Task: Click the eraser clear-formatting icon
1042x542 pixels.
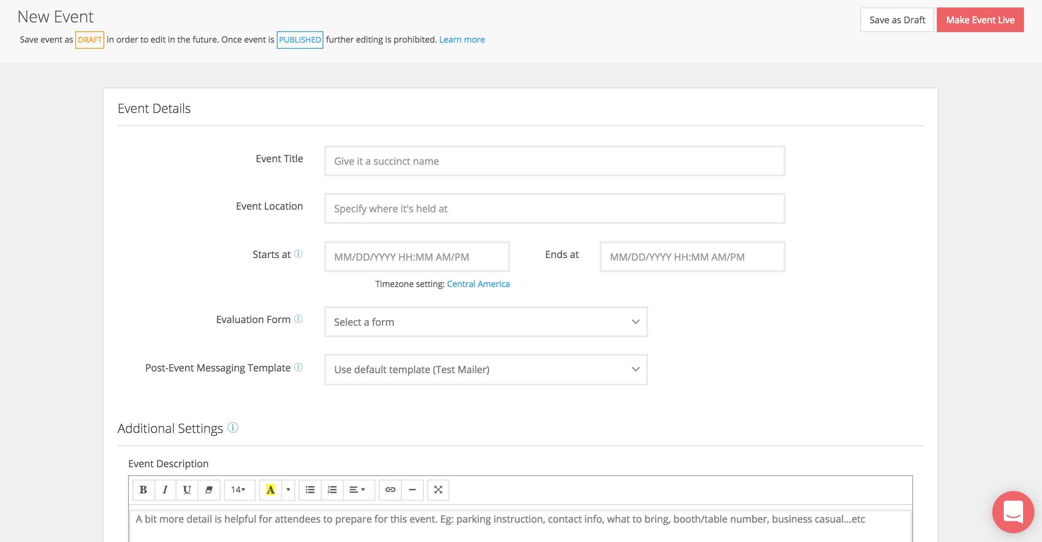Action: (209, 490)
